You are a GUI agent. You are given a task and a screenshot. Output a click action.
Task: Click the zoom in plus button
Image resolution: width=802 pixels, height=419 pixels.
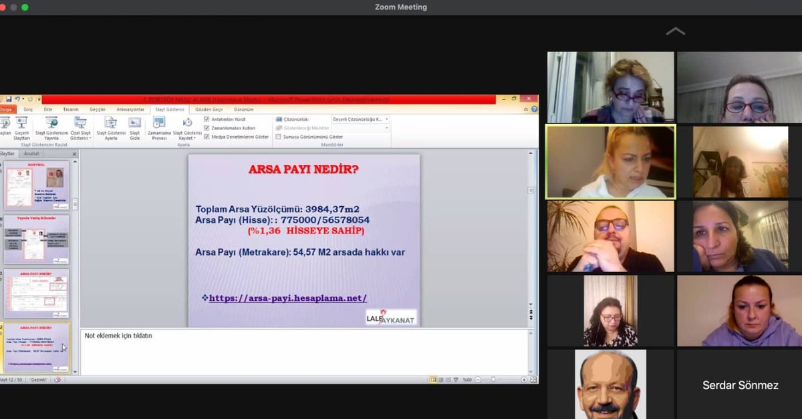point(524,380)
